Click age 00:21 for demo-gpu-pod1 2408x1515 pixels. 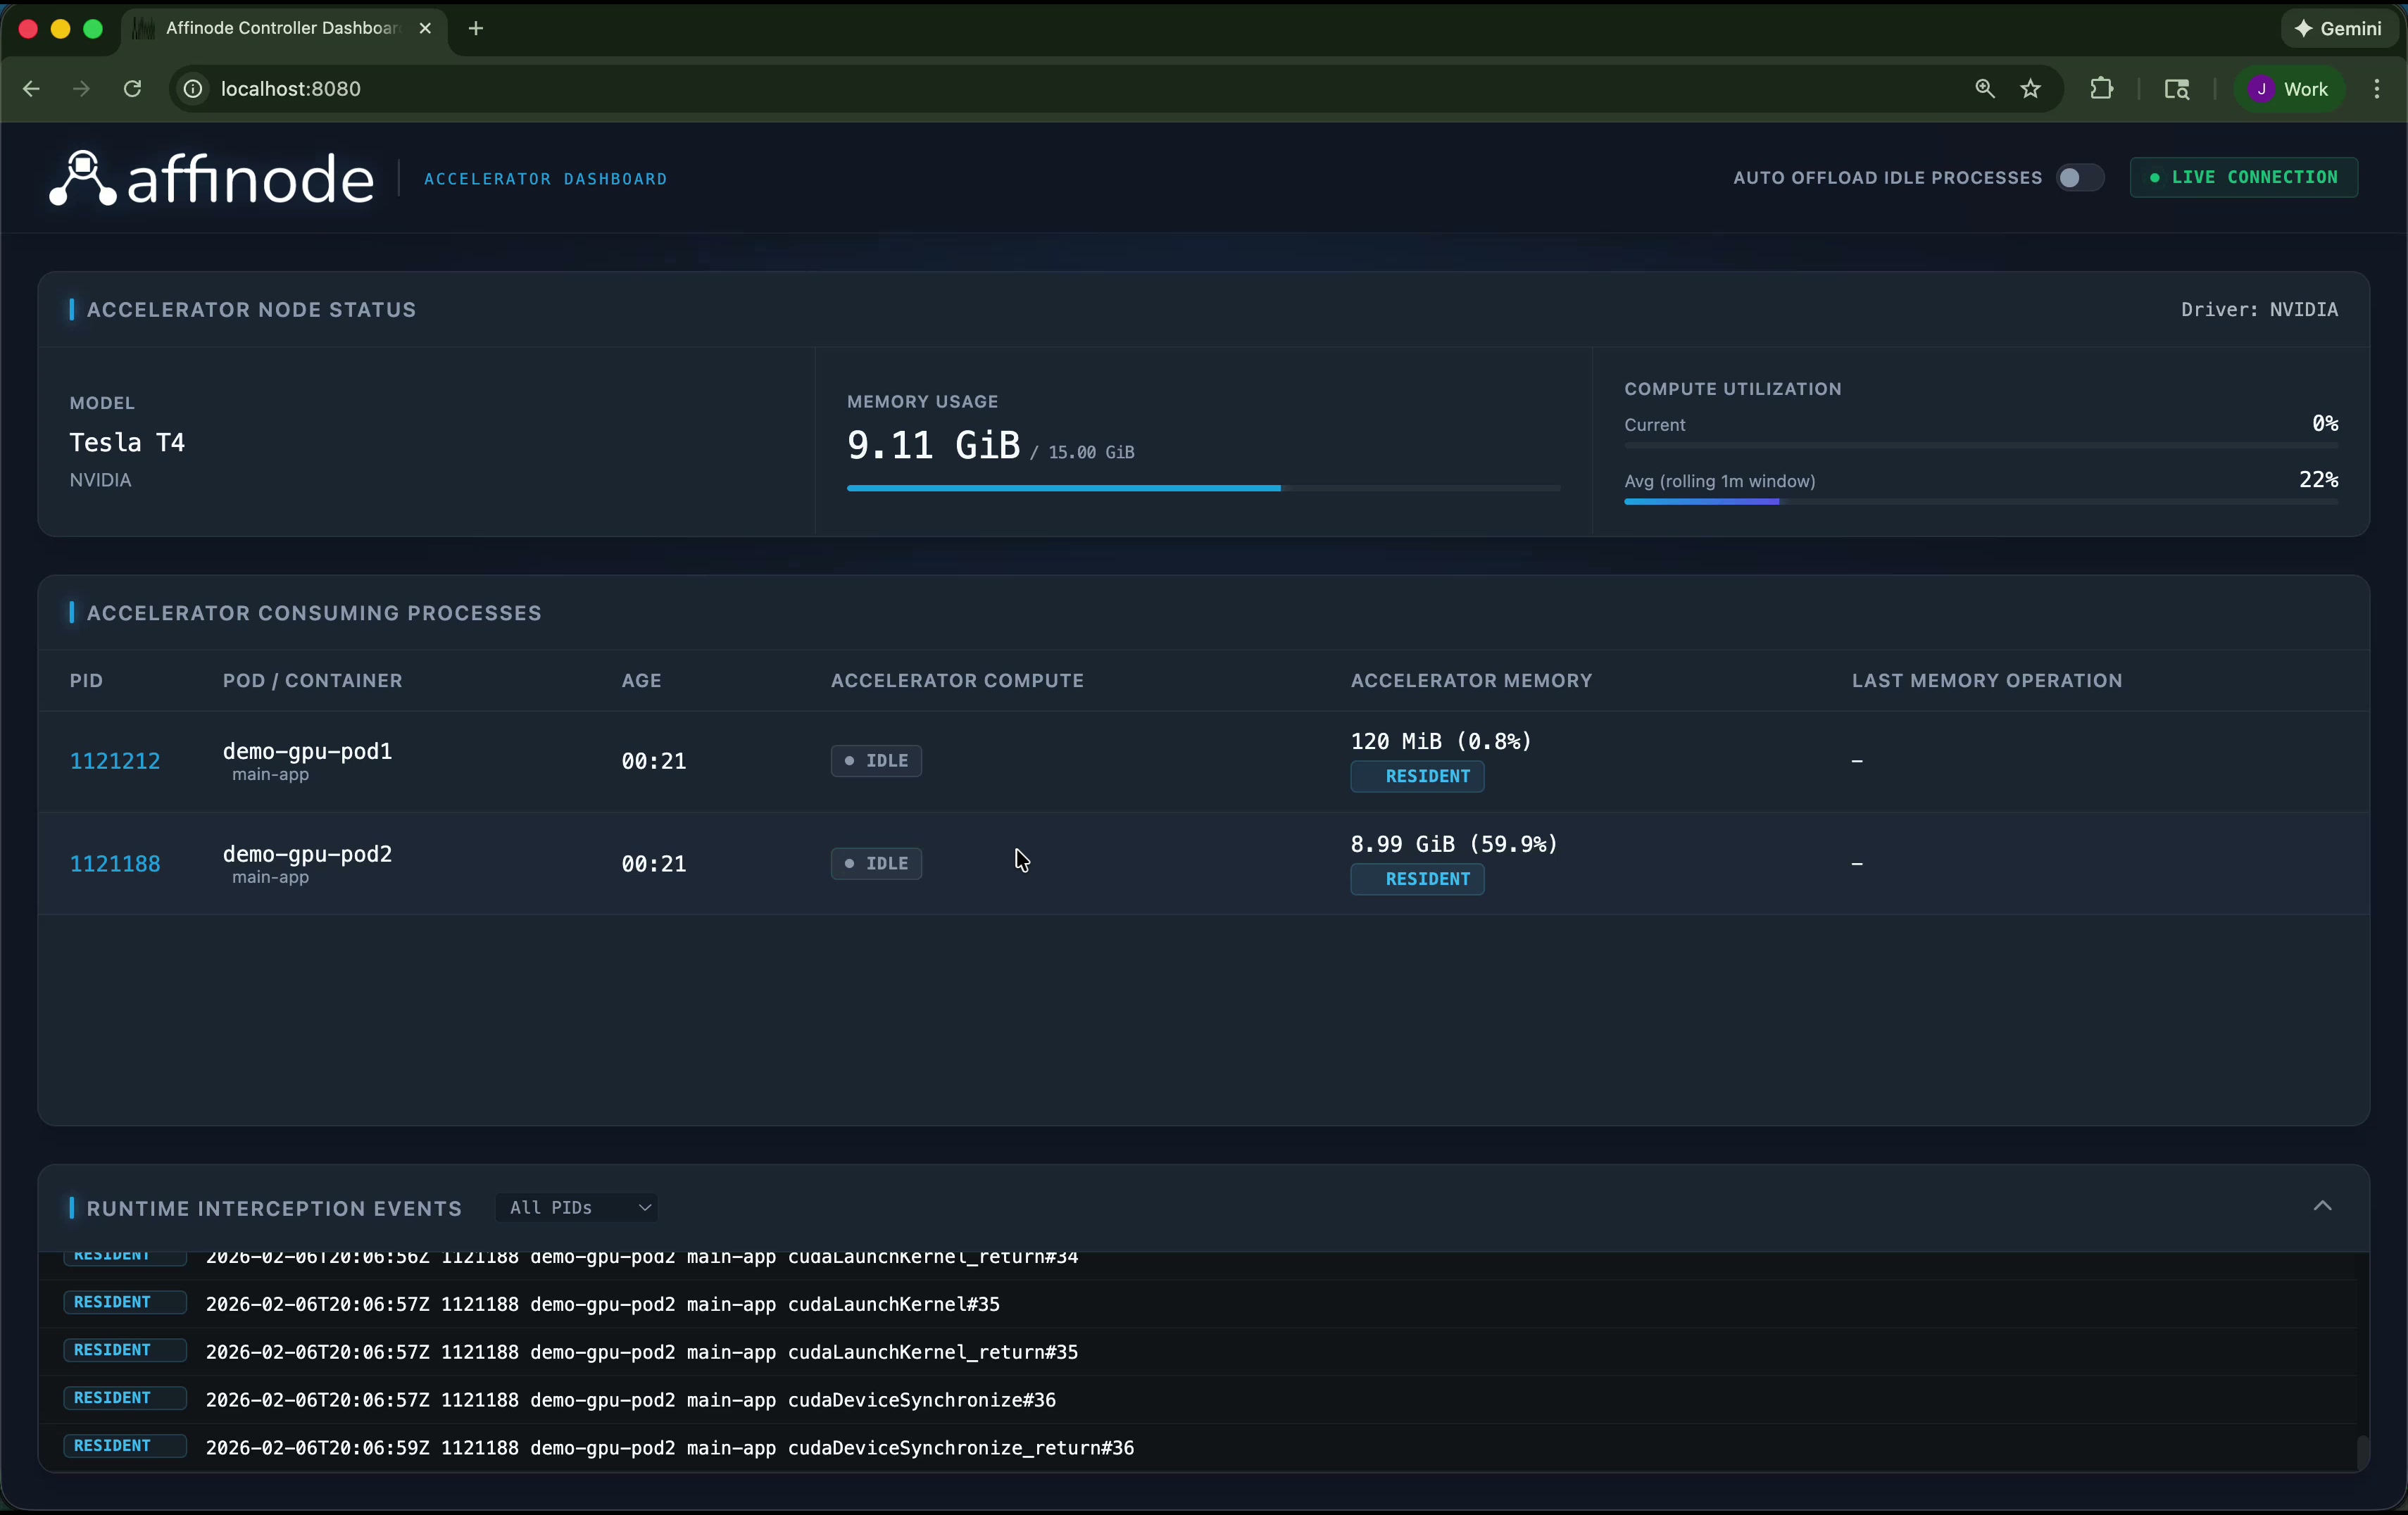[x=653, y=761]
